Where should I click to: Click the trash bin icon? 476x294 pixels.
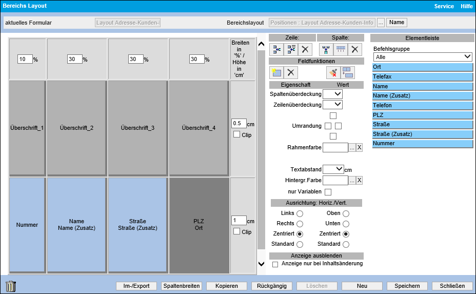coord(11,286)
